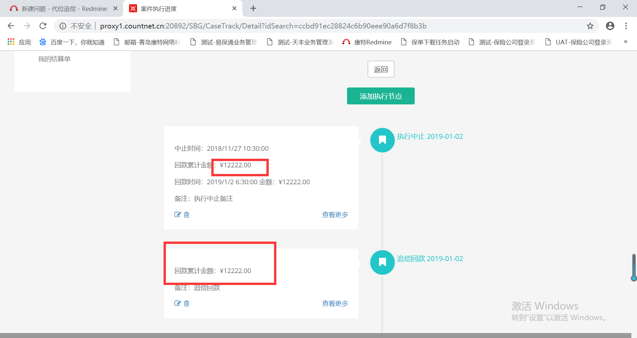Delete the 追偿回款 node with trash icon
This screenshot has width=637, height=338.
click(x=187, y=303)
